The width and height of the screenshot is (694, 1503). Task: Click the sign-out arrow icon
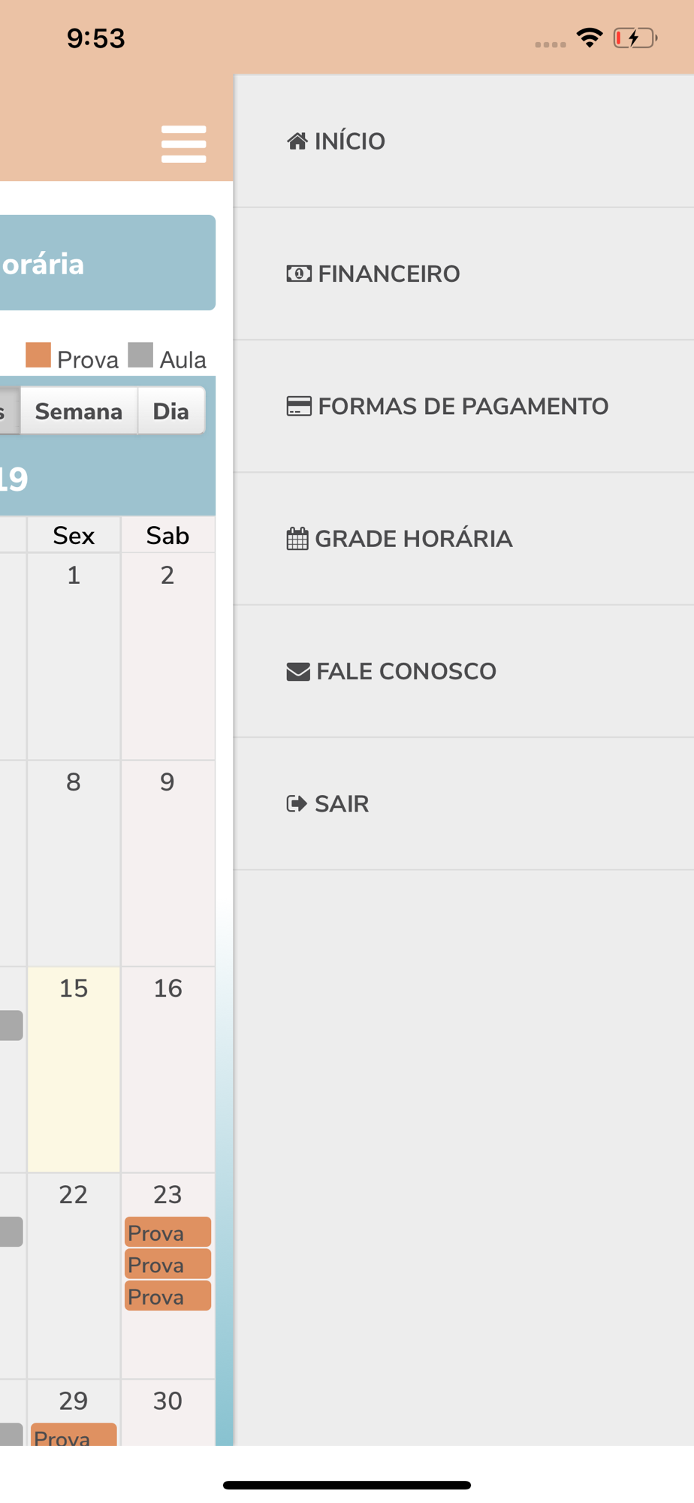coord(297,804)
